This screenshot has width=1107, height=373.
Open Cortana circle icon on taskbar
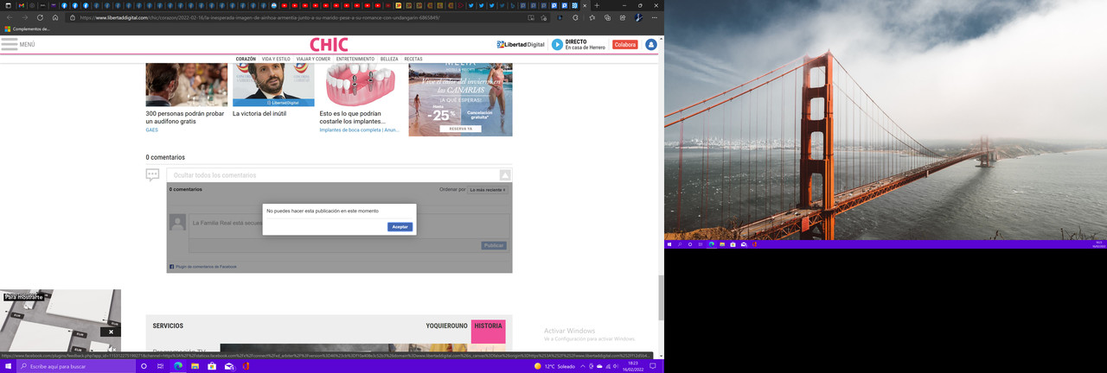coord(144,366)
